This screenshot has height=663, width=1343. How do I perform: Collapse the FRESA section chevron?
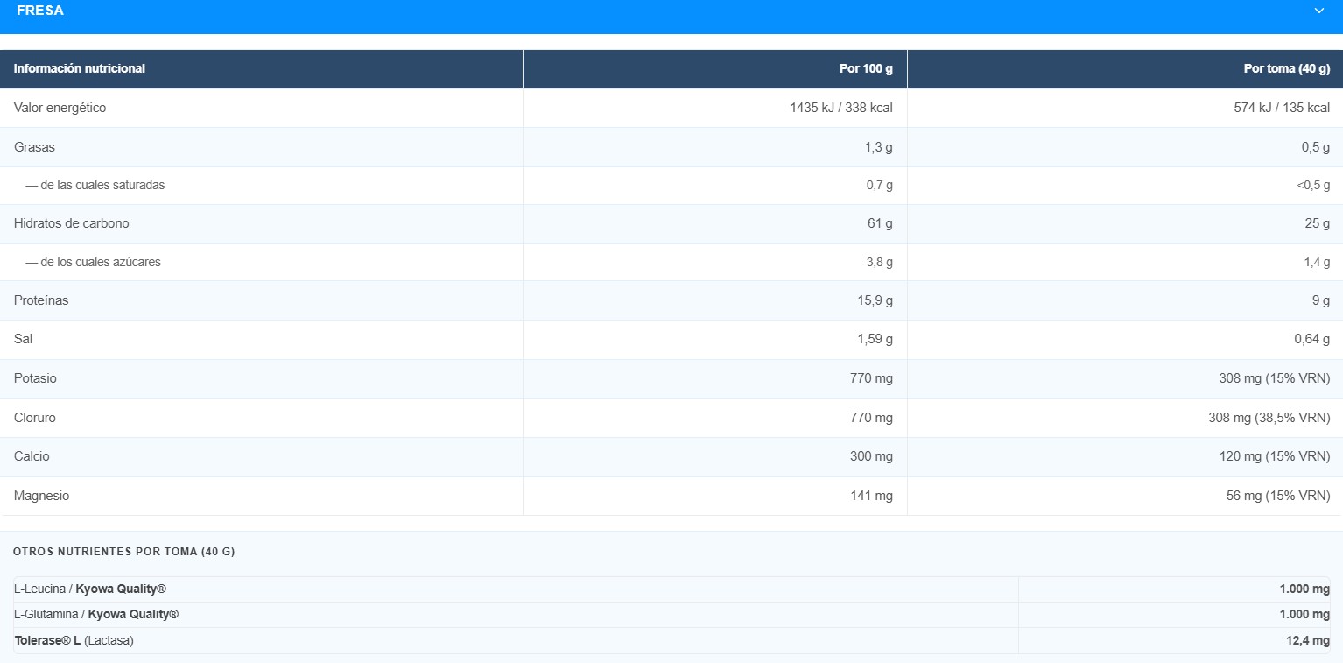pos(1319,11)
